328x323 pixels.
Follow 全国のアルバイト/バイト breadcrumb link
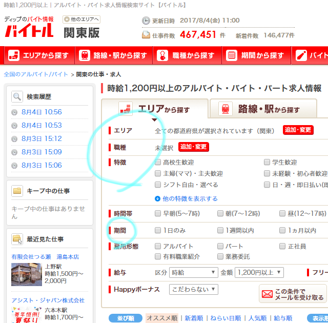click(x=36, y=74)
